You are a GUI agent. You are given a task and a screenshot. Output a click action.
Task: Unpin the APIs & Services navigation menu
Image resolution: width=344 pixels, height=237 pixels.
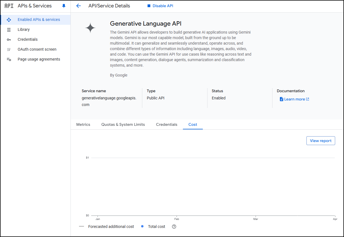click(x=64, y=6)
